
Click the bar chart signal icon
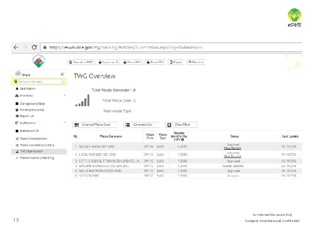82,100
